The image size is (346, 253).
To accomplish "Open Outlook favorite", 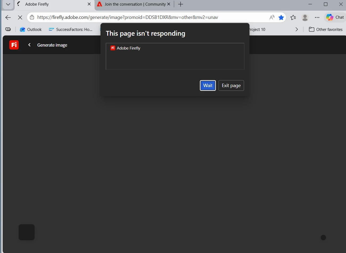I will (31, 29).
